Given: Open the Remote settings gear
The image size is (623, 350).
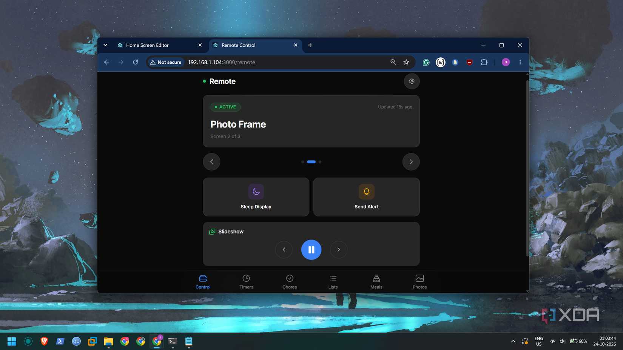Looking at the screenshot, I should 412,81.
